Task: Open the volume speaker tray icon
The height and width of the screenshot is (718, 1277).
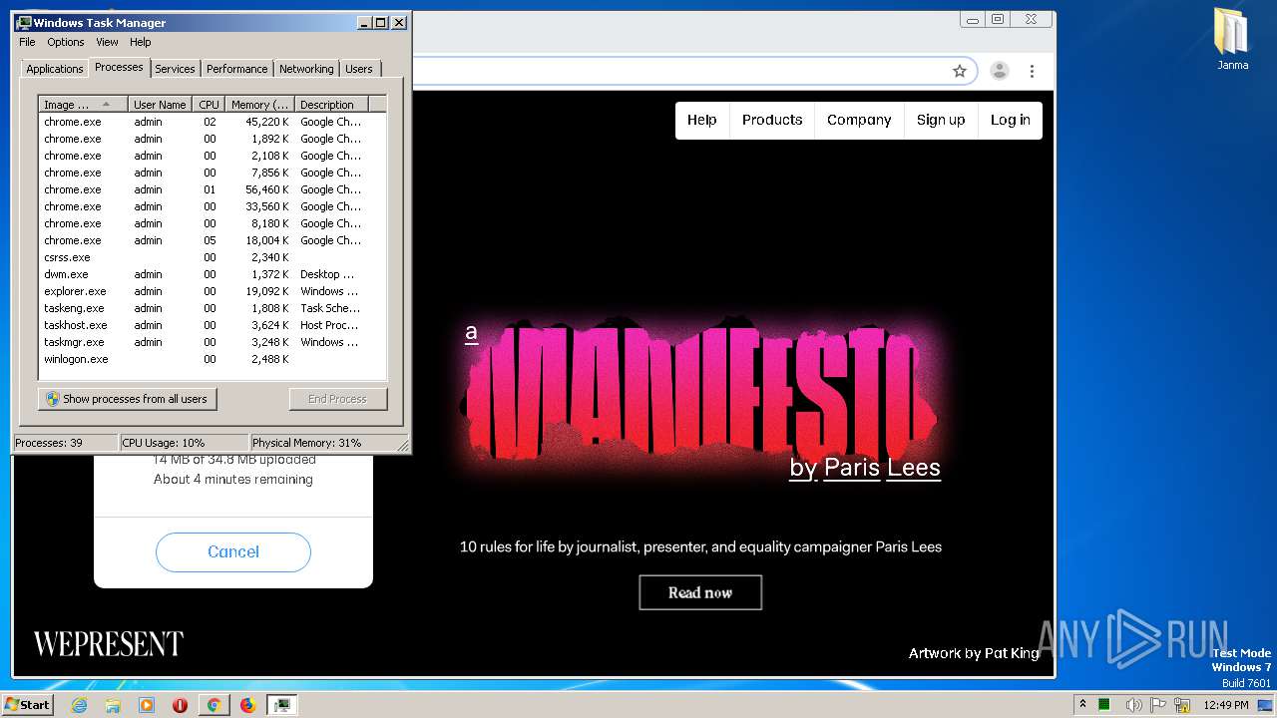Action: click(1133, 705)
